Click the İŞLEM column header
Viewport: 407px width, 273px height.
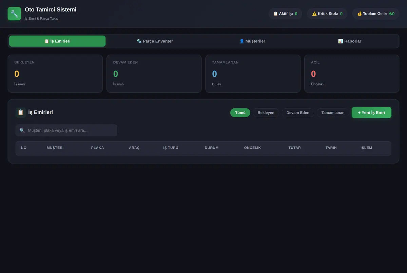pyautogui.click(x=366, y=148)
